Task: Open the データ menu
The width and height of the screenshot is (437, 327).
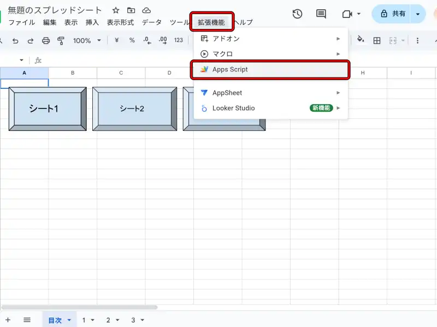Action: point(152,22)
